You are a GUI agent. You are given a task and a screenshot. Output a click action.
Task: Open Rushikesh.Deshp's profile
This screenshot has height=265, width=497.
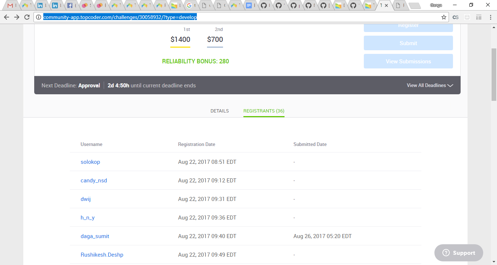click(102, 255)
